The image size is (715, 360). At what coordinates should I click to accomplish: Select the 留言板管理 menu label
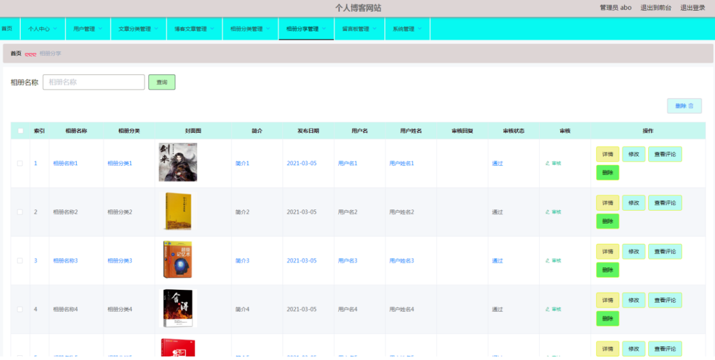356,29
